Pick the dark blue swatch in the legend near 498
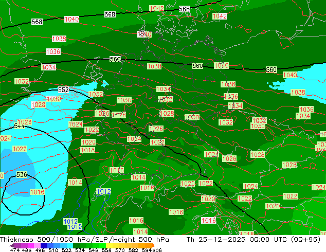 coord(44,245)
